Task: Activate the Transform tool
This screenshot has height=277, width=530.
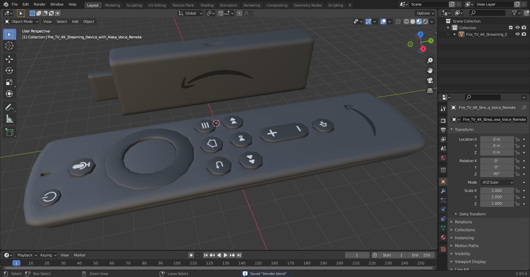Action: [9, 94]
